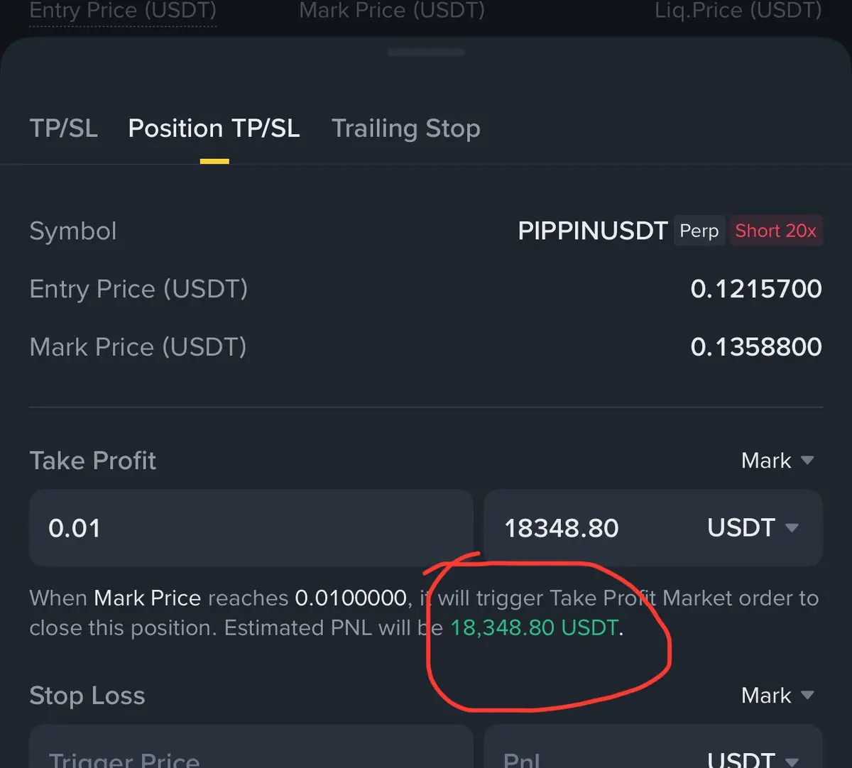Viewport: 852px width, 768px height.
Task: Click the Take Profit Mark arrow icon
Action: (807, 461)
